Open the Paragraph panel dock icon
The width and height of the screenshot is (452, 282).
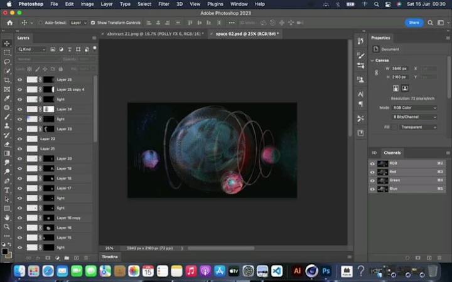(360, 103)
